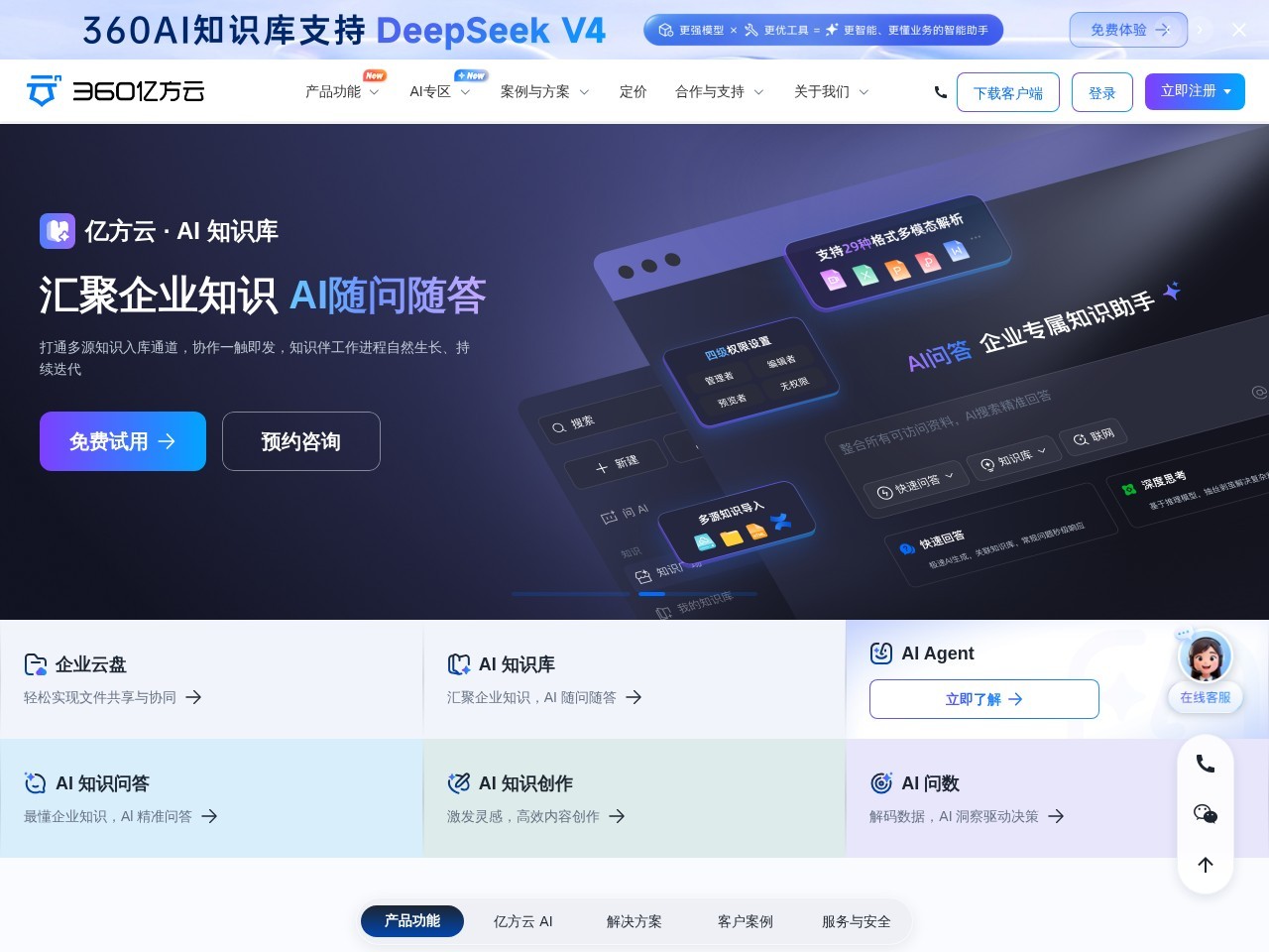Click the AI Agent card icon
The image size is (1269, 952).
[881, 654]
